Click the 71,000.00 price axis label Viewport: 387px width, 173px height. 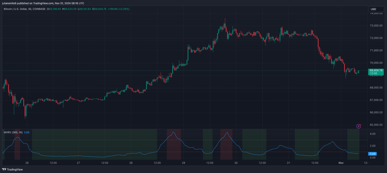click(376, 51)
